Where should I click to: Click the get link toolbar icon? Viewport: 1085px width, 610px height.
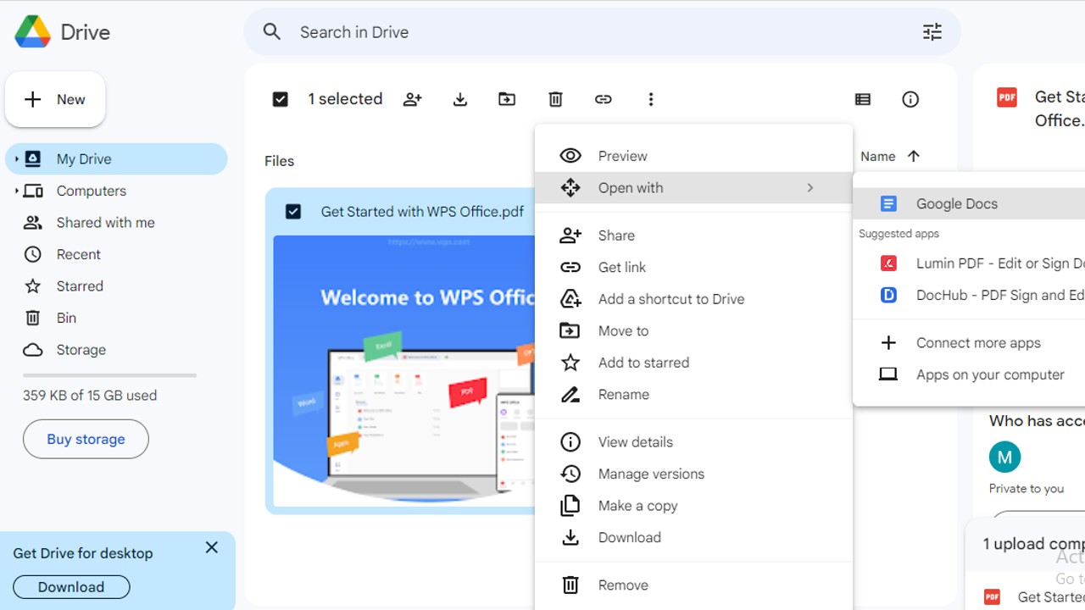(603, 99)
